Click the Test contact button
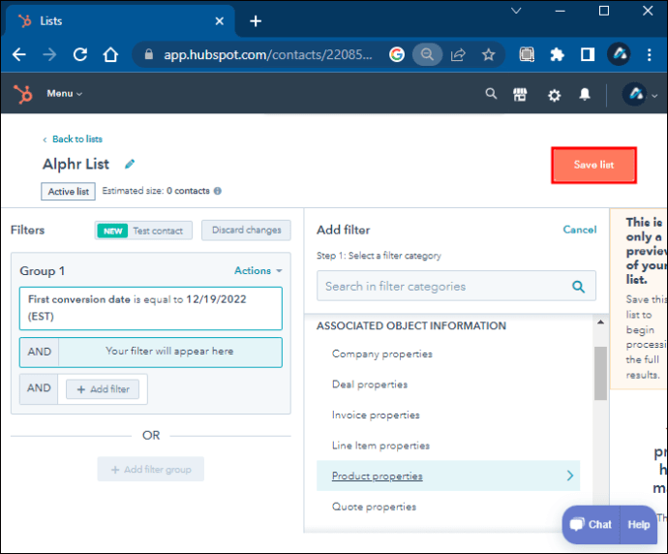This screenshot has height=554, width=668. [143, 231]
